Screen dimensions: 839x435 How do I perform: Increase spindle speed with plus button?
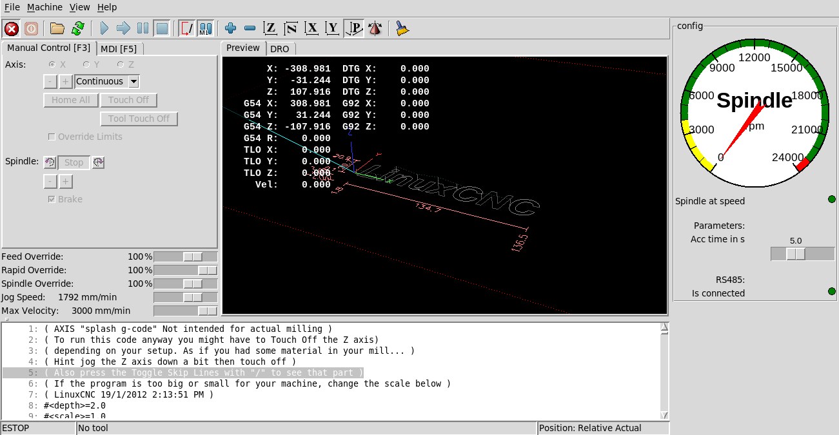point(65,180)
